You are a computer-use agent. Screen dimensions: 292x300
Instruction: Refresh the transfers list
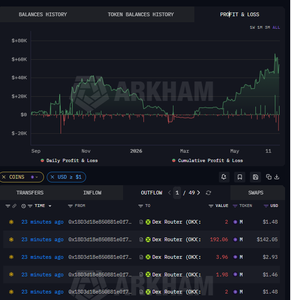click(208, 193)
